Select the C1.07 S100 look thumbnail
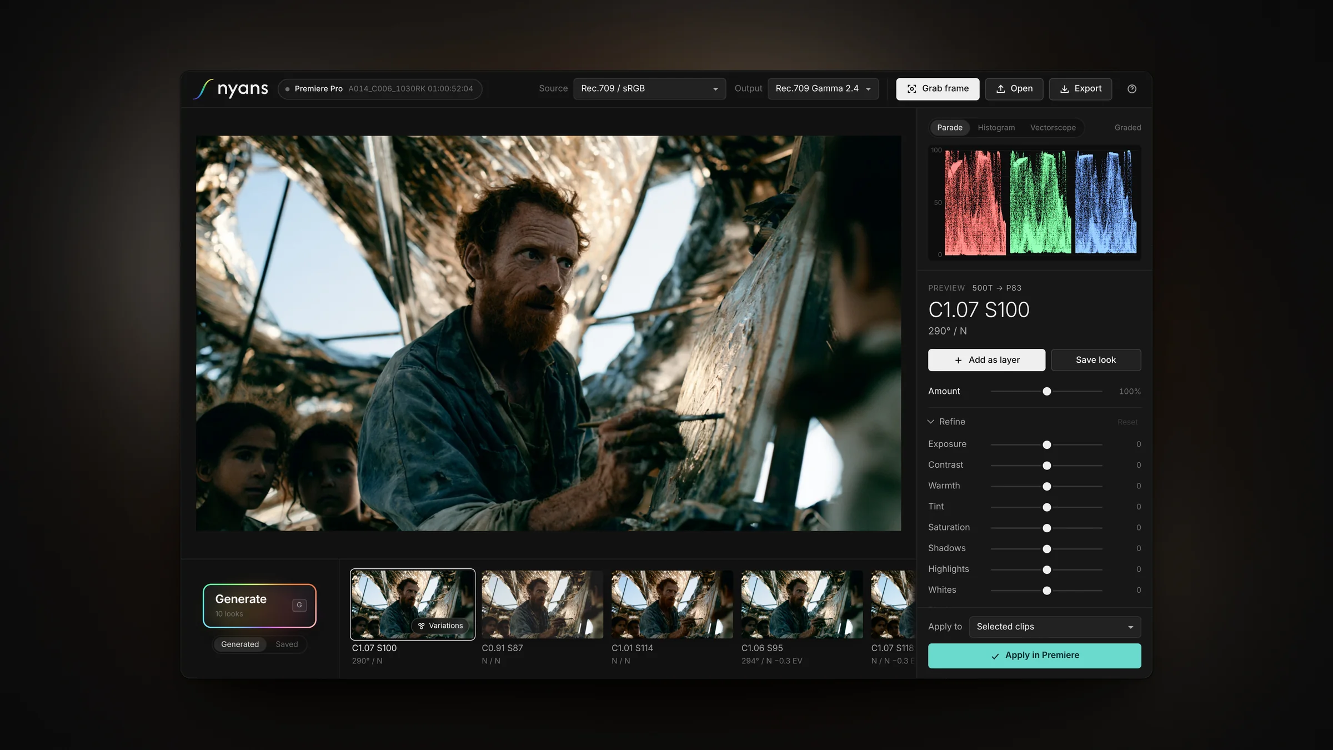The height and width of the screenshot is (750, 1333). coord(413,604)
